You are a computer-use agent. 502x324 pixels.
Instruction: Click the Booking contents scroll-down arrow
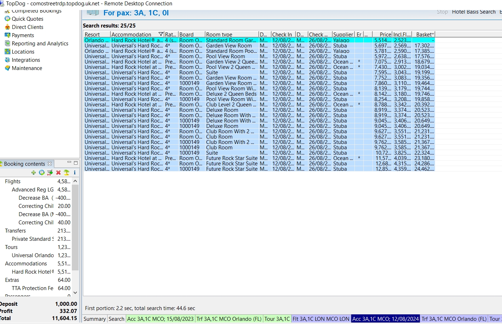tap(75, 293)
